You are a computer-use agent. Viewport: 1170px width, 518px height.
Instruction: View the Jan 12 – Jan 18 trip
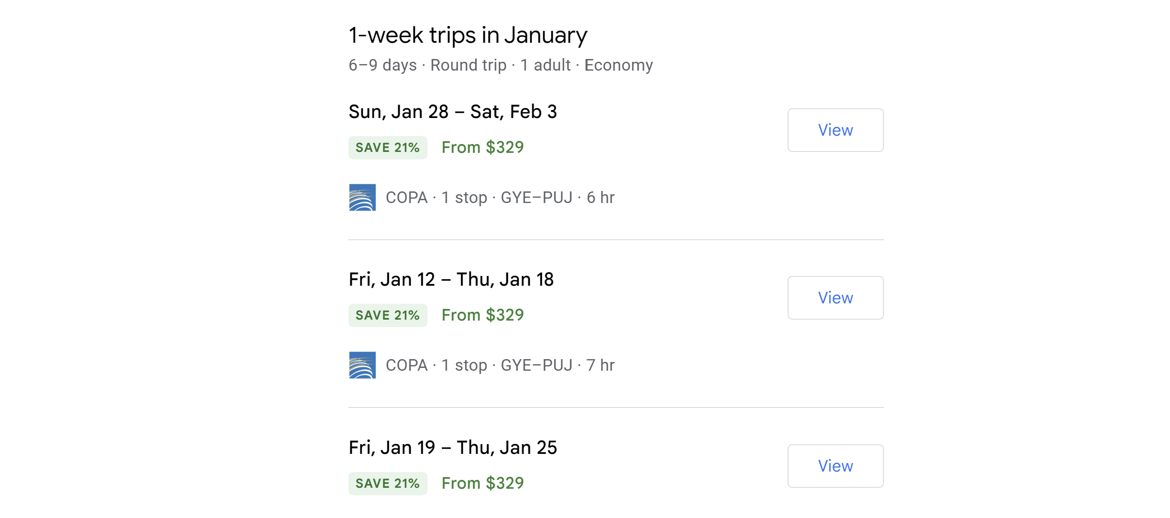coord(835,298)
